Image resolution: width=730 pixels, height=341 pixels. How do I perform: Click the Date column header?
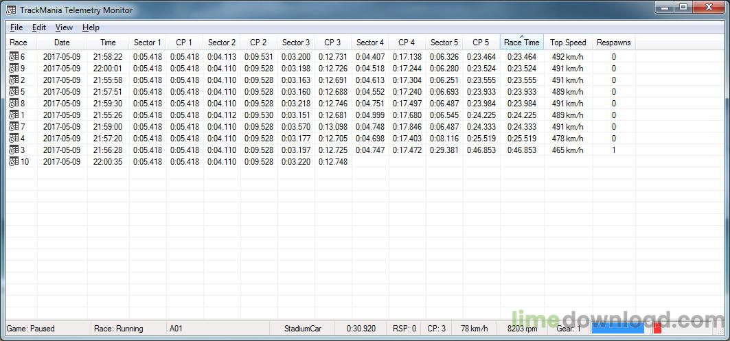click(x=61, y=43)
